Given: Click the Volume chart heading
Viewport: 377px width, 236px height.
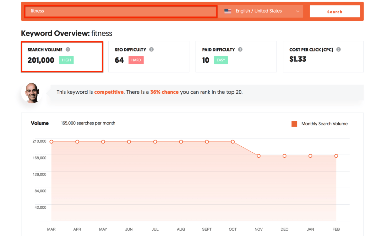Looking at the screenshot, I should [x=40, y=123].
